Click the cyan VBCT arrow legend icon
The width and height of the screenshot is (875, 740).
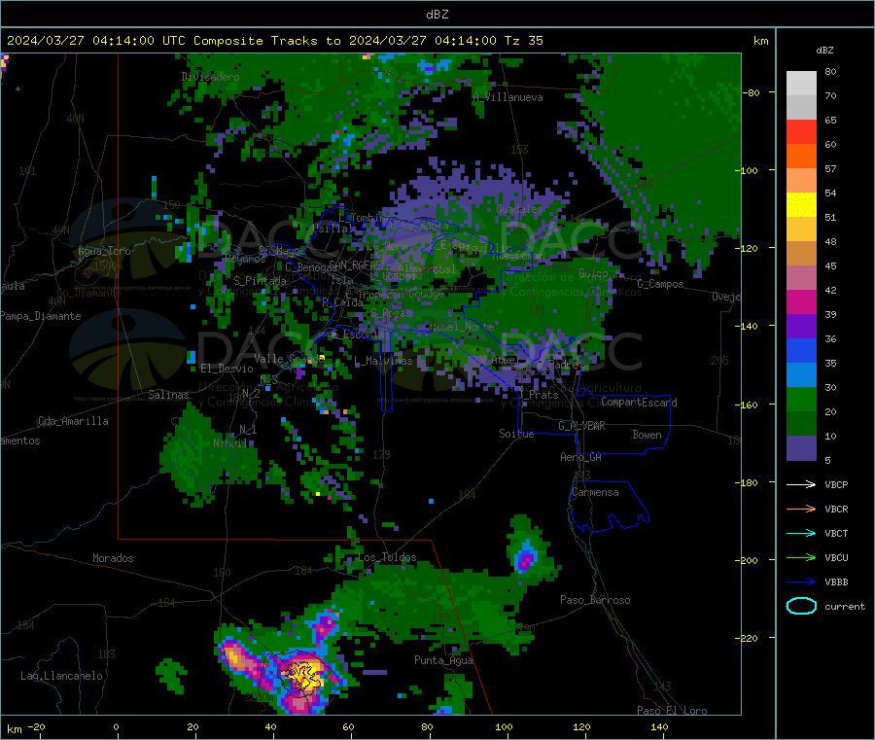(x=801, y=533)
